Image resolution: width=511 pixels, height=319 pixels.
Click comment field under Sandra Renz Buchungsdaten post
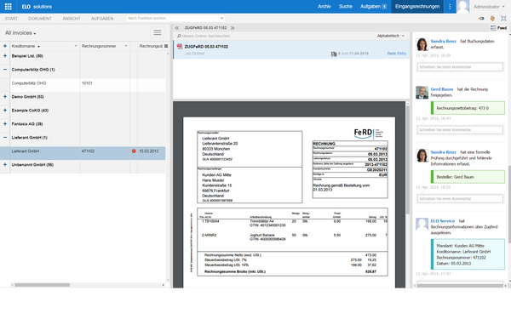460,67
